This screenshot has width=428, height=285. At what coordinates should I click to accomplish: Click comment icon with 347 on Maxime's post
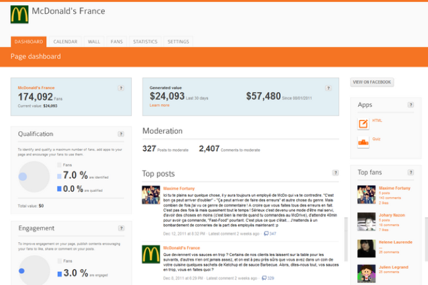(x=266, y=234)
